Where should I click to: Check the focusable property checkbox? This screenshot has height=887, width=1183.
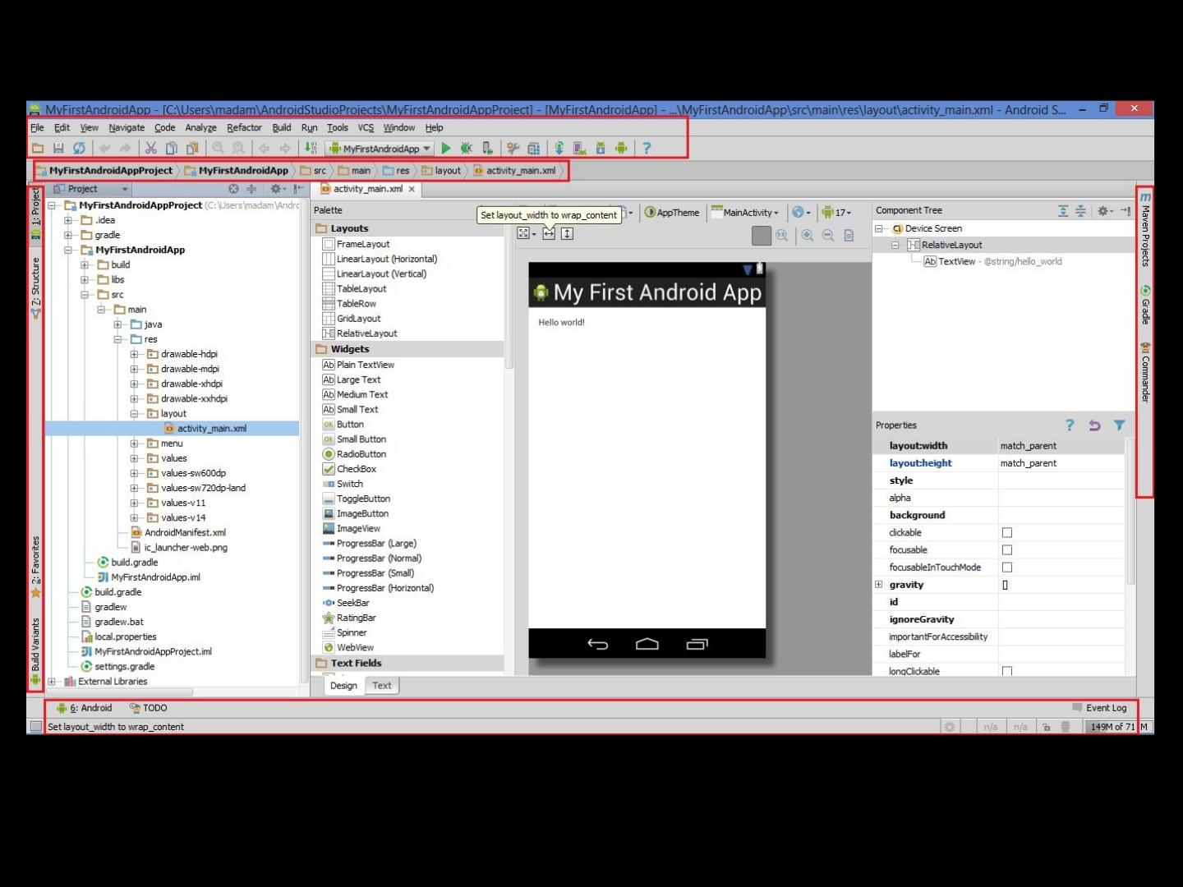tap(1007, 550)
